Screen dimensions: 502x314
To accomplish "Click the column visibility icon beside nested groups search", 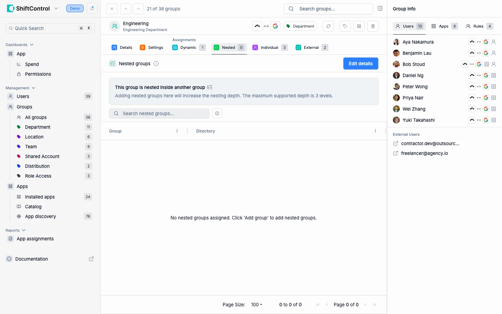I will [x=217, y=113].
